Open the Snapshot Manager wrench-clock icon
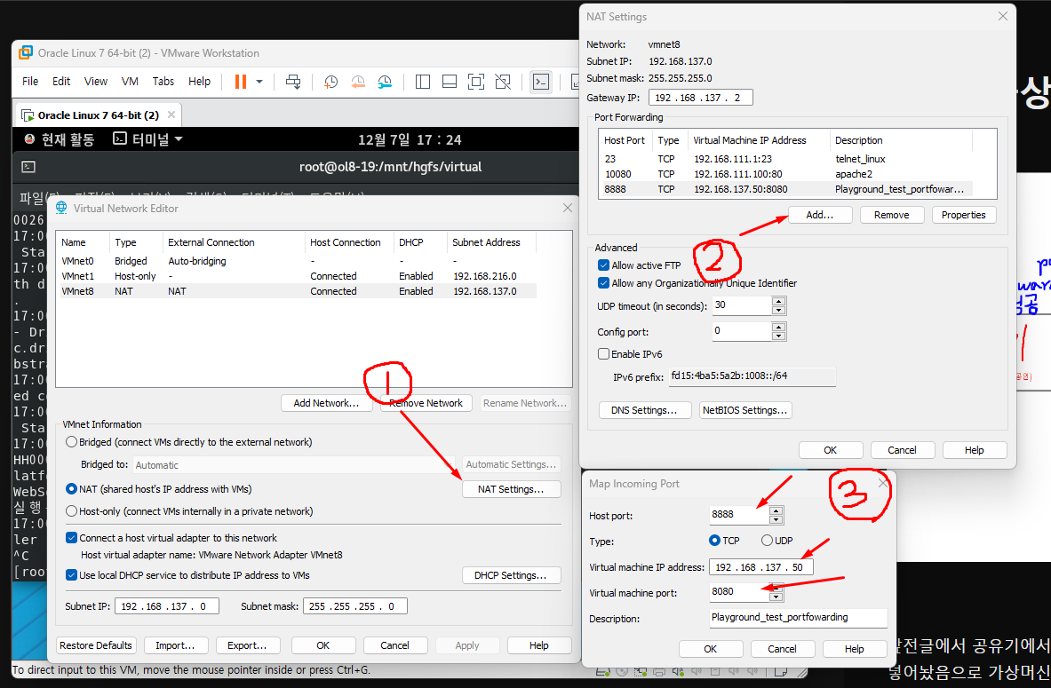The width and height of the screenshot is (1051, 688). (385, 82)
